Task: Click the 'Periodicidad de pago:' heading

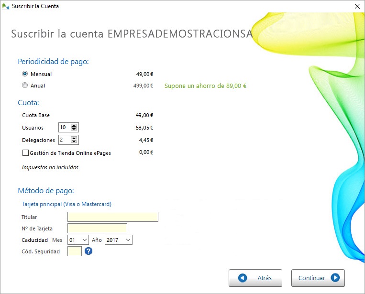Action: tap(53, 61)
